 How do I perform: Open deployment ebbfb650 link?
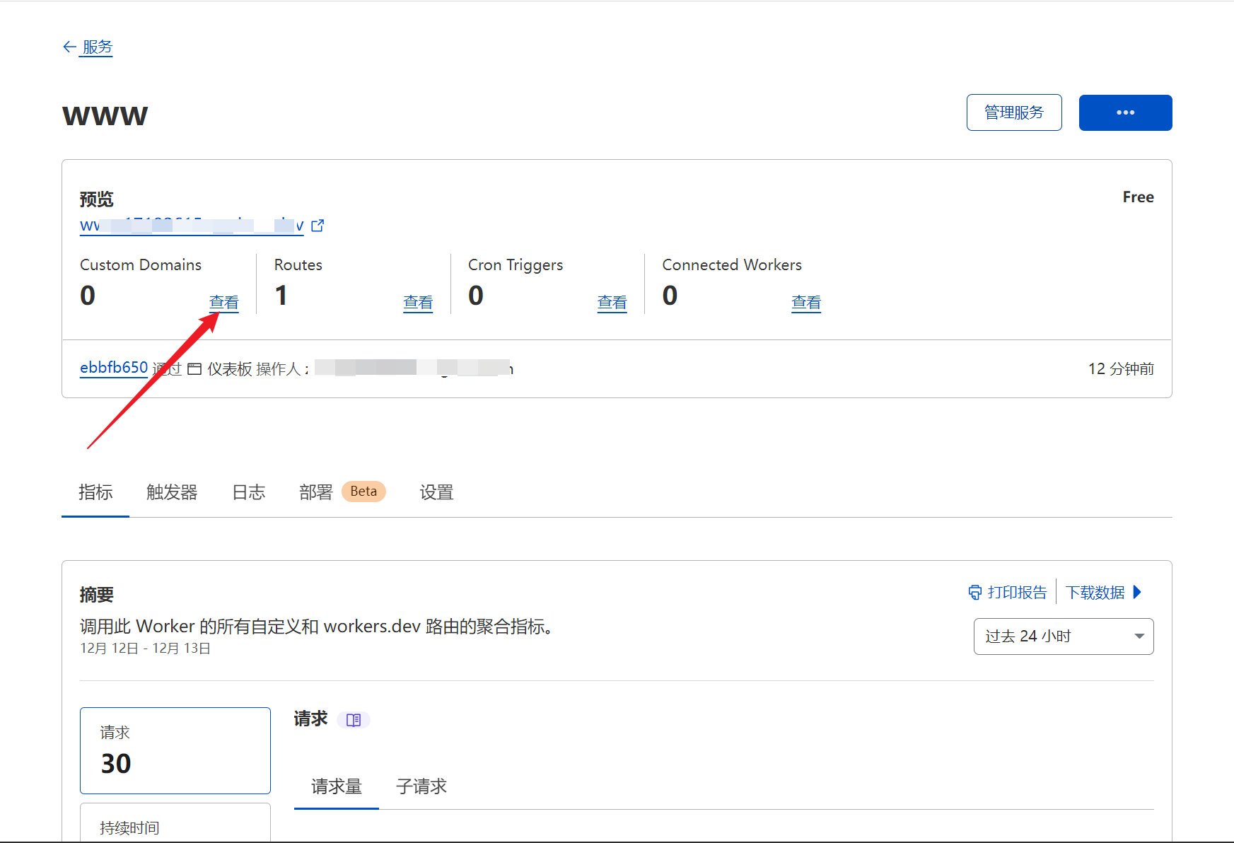coord(114,368)
